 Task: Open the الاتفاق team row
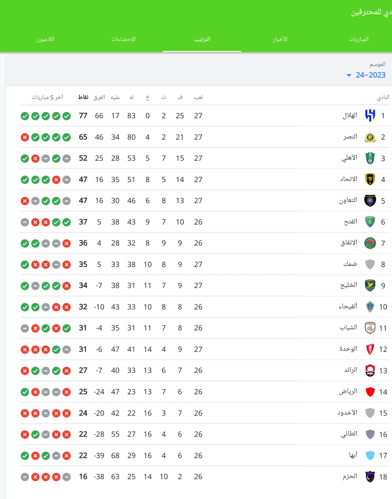205,243
